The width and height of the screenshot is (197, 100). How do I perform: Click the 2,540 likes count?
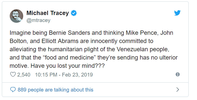[24, 74]
